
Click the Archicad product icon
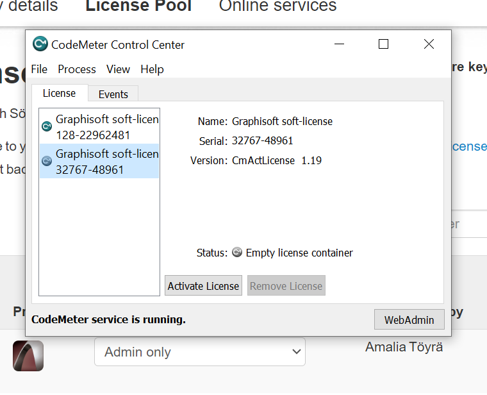coord(28,355)
